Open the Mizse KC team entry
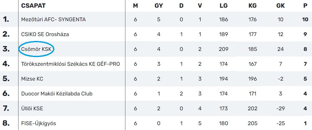 click(32, 79)
